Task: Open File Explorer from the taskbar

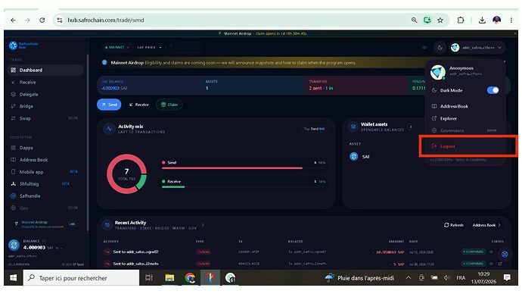Action: pos(169,277)
